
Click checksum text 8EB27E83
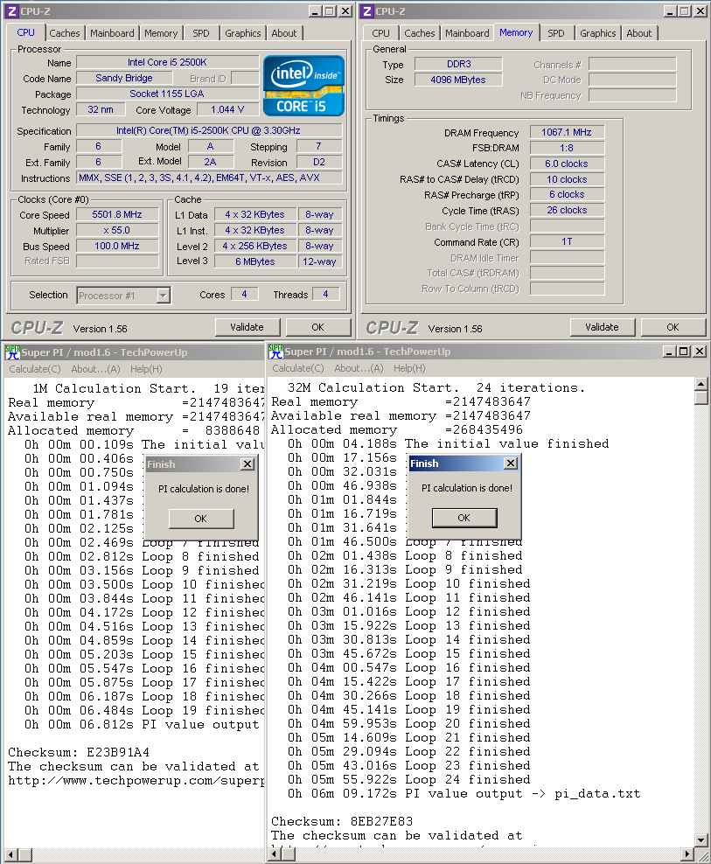(381, 821)
